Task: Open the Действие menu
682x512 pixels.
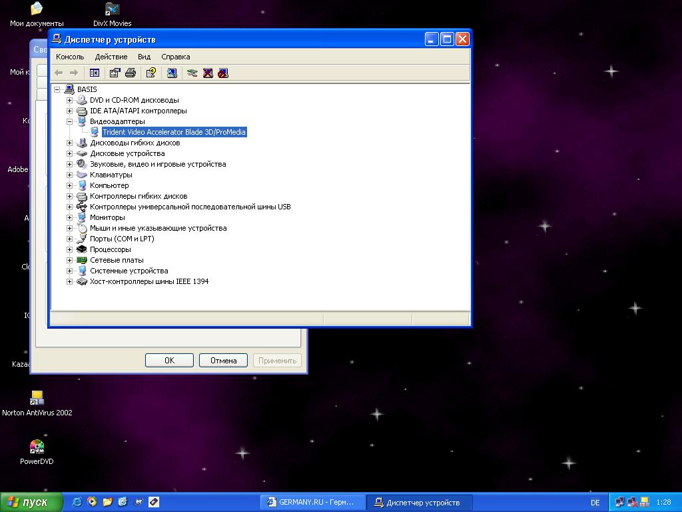Action: pos(111,57)
